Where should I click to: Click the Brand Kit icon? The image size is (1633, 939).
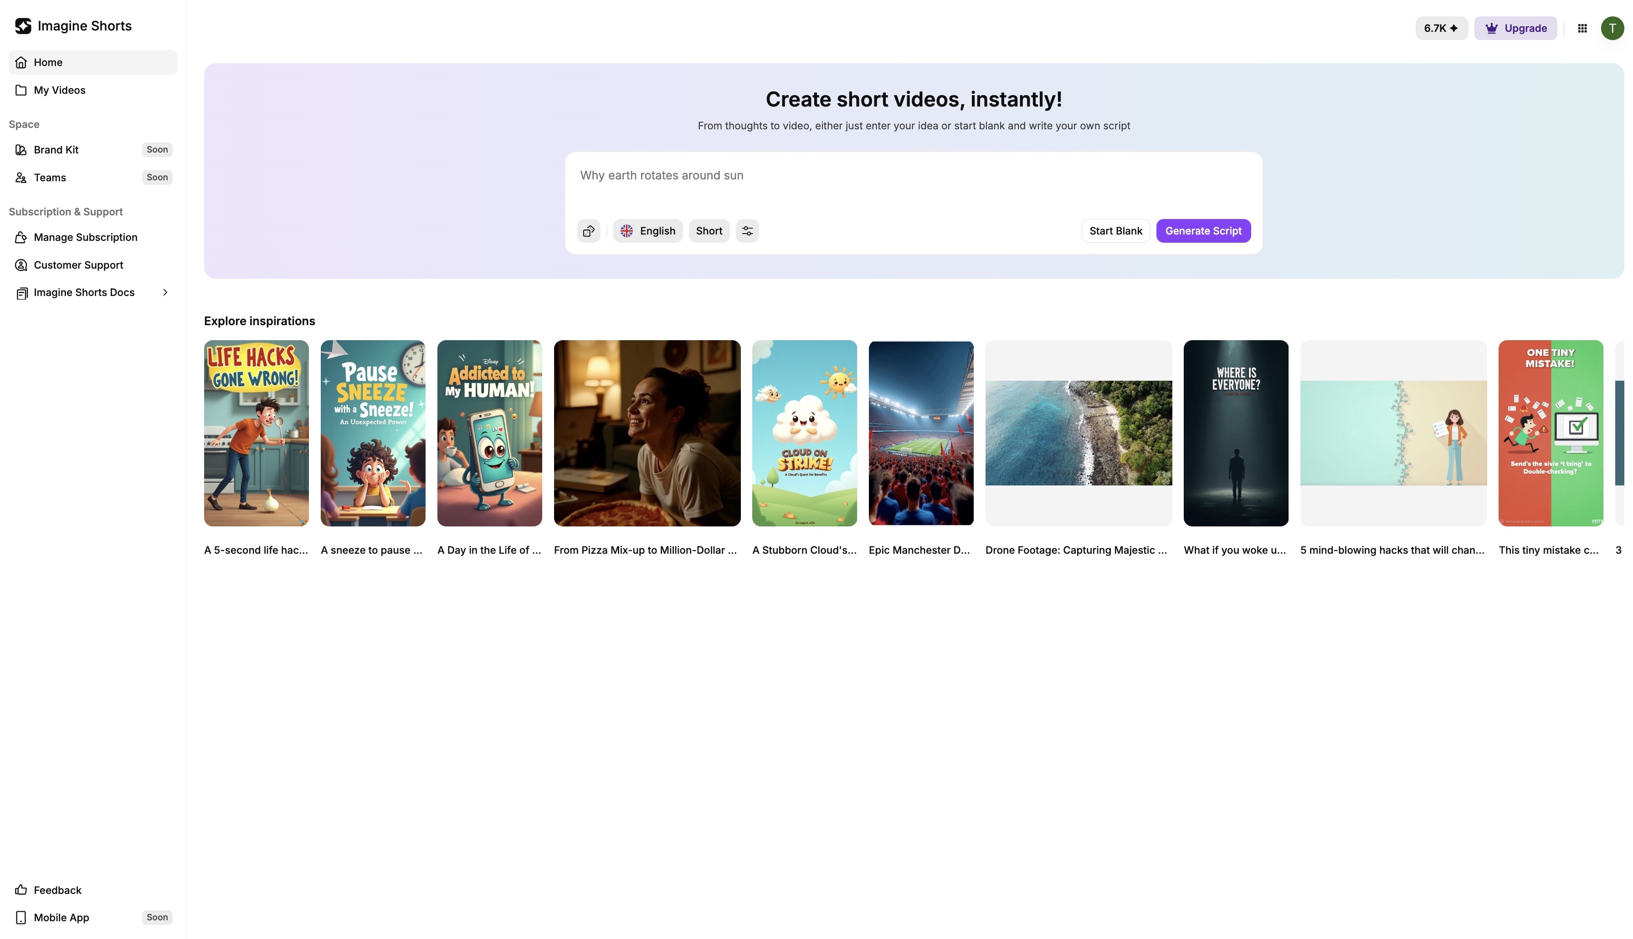click(x=21, y=150)
